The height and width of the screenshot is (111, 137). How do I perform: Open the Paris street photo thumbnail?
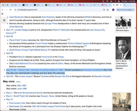point(122,102)
